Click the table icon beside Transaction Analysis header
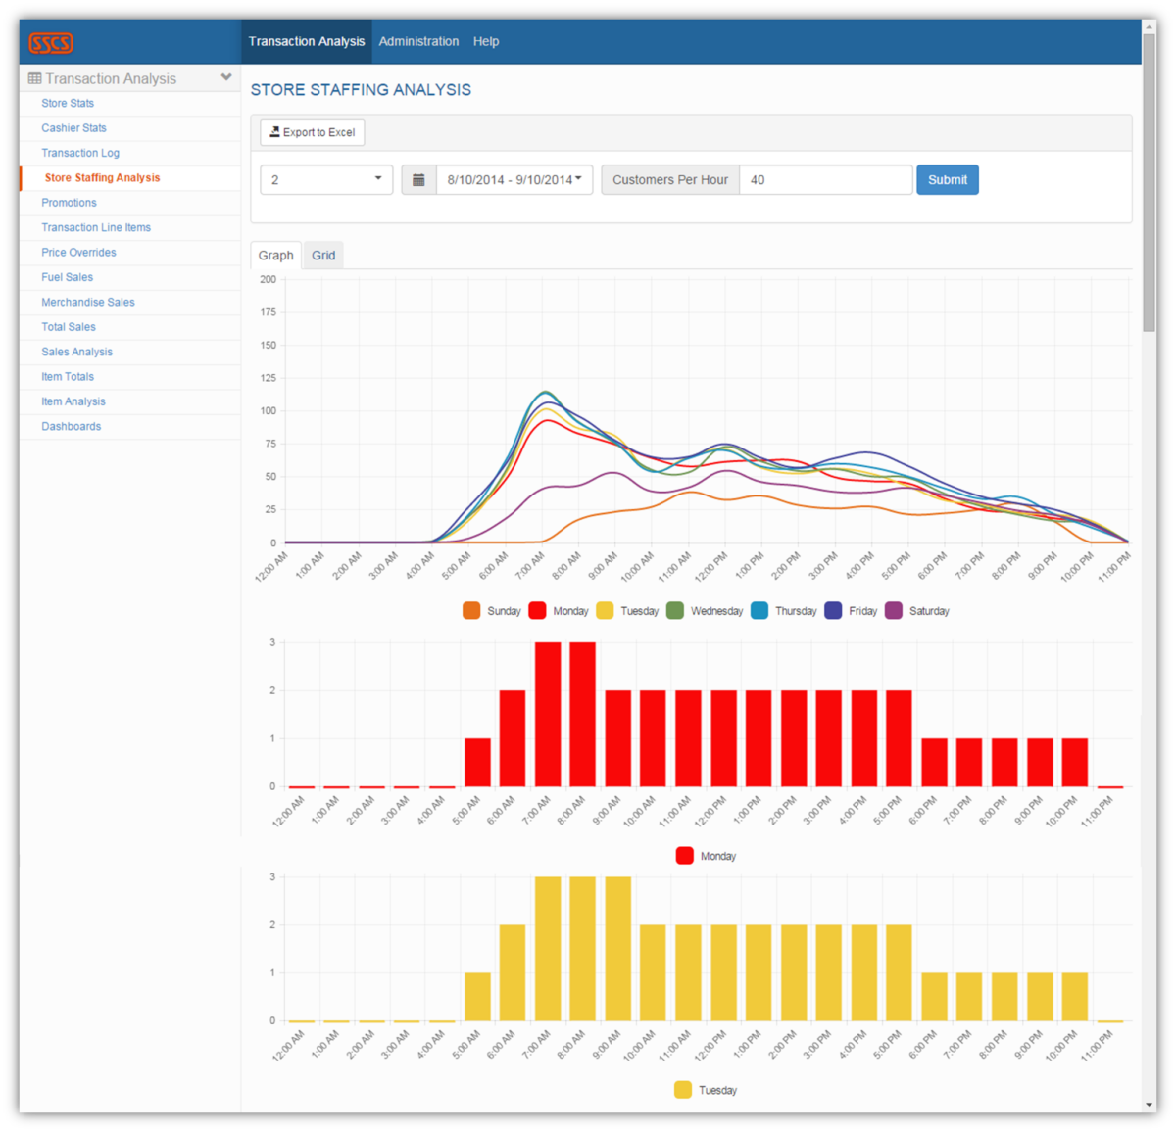1176x1132 pixels. (x=31, y=77)
